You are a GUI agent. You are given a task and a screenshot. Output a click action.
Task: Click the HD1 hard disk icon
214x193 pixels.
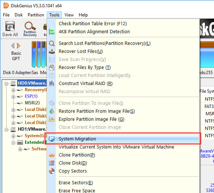click(13, 129)
